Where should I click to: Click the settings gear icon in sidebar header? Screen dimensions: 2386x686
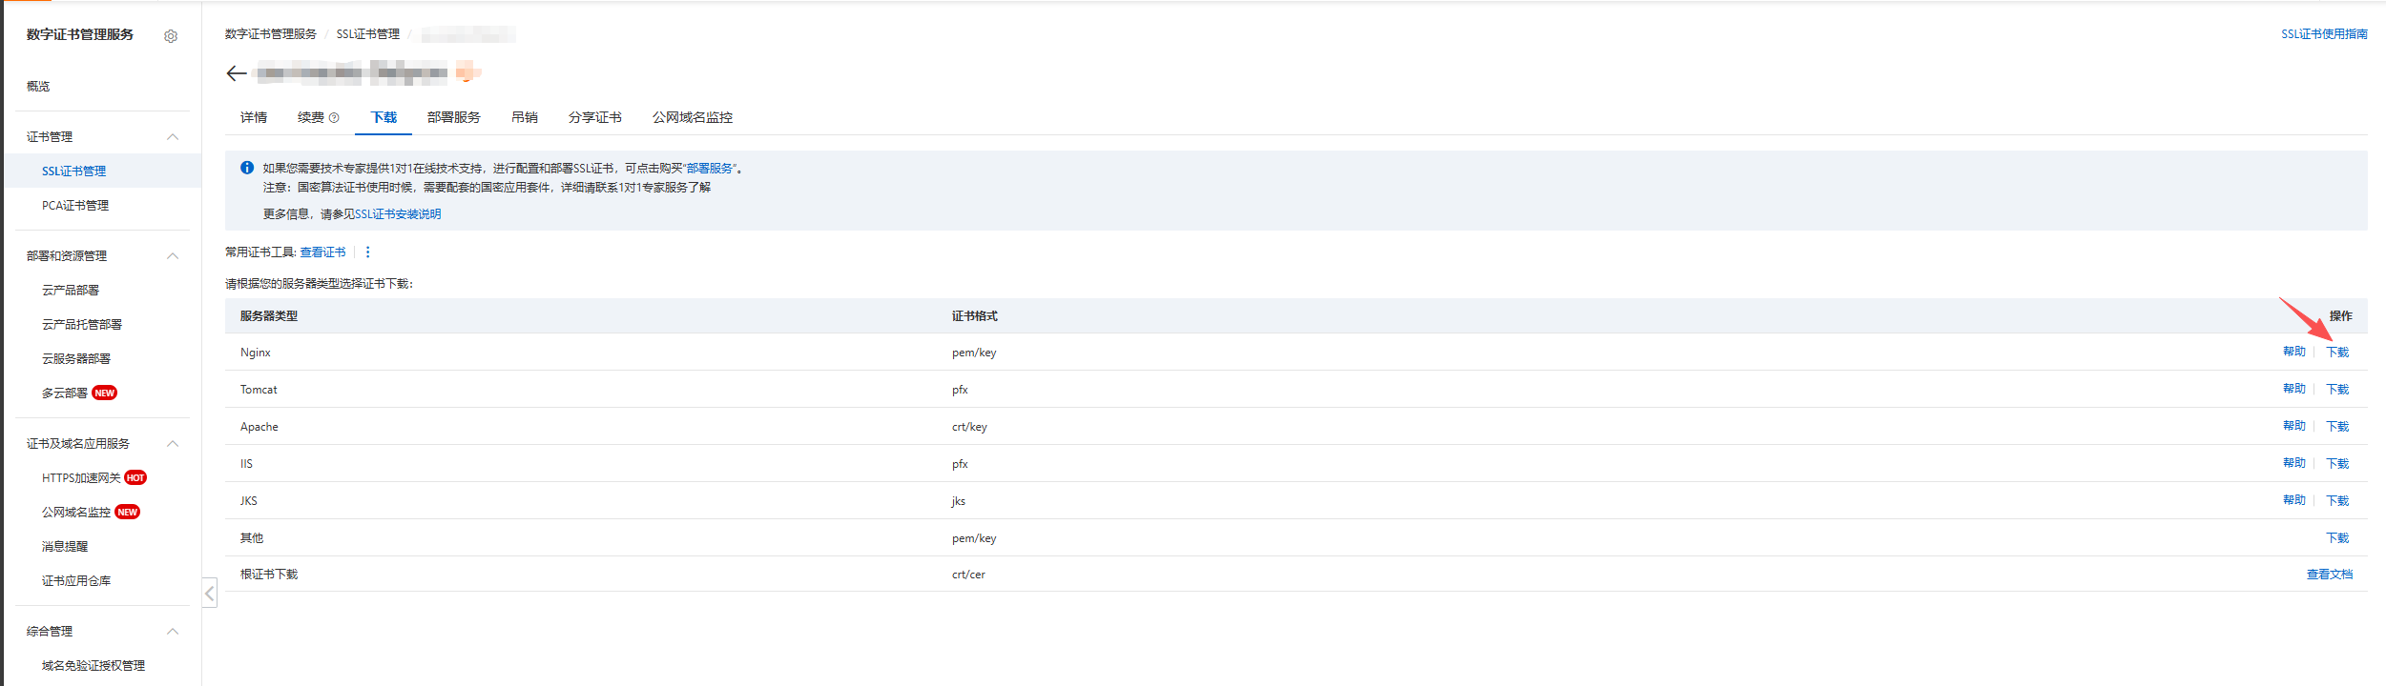pyautogui.click(x=171, y=36)
